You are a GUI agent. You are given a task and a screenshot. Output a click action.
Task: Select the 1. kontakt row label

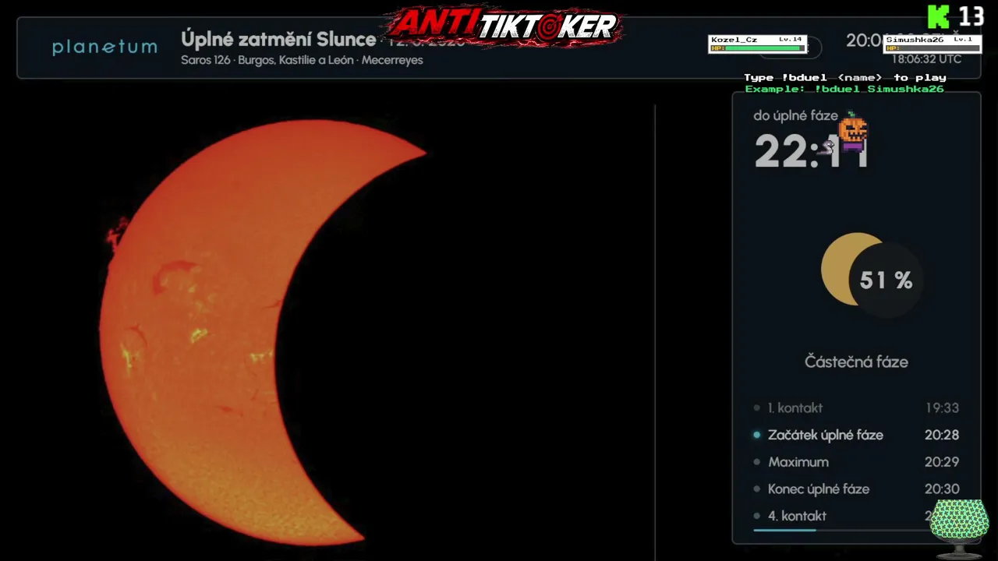click(x=795, y=408)
